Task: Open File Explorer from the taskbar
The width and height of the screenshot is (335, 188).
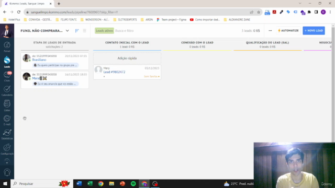Action: pos(111,183)
